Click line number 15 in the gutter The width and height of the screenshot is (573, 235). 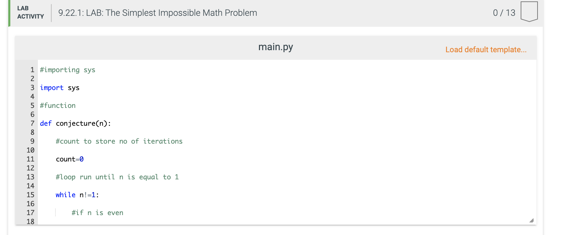click(31, 195)
